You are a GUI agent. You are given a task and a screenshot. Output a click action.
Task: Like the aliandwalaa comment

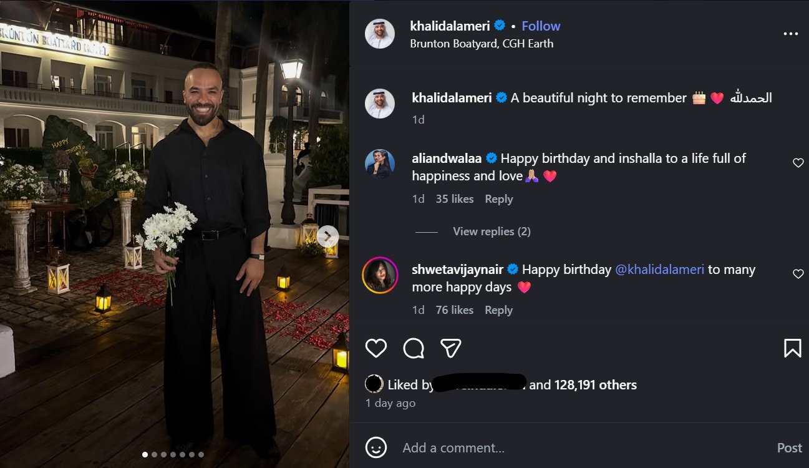coord(798,163)
